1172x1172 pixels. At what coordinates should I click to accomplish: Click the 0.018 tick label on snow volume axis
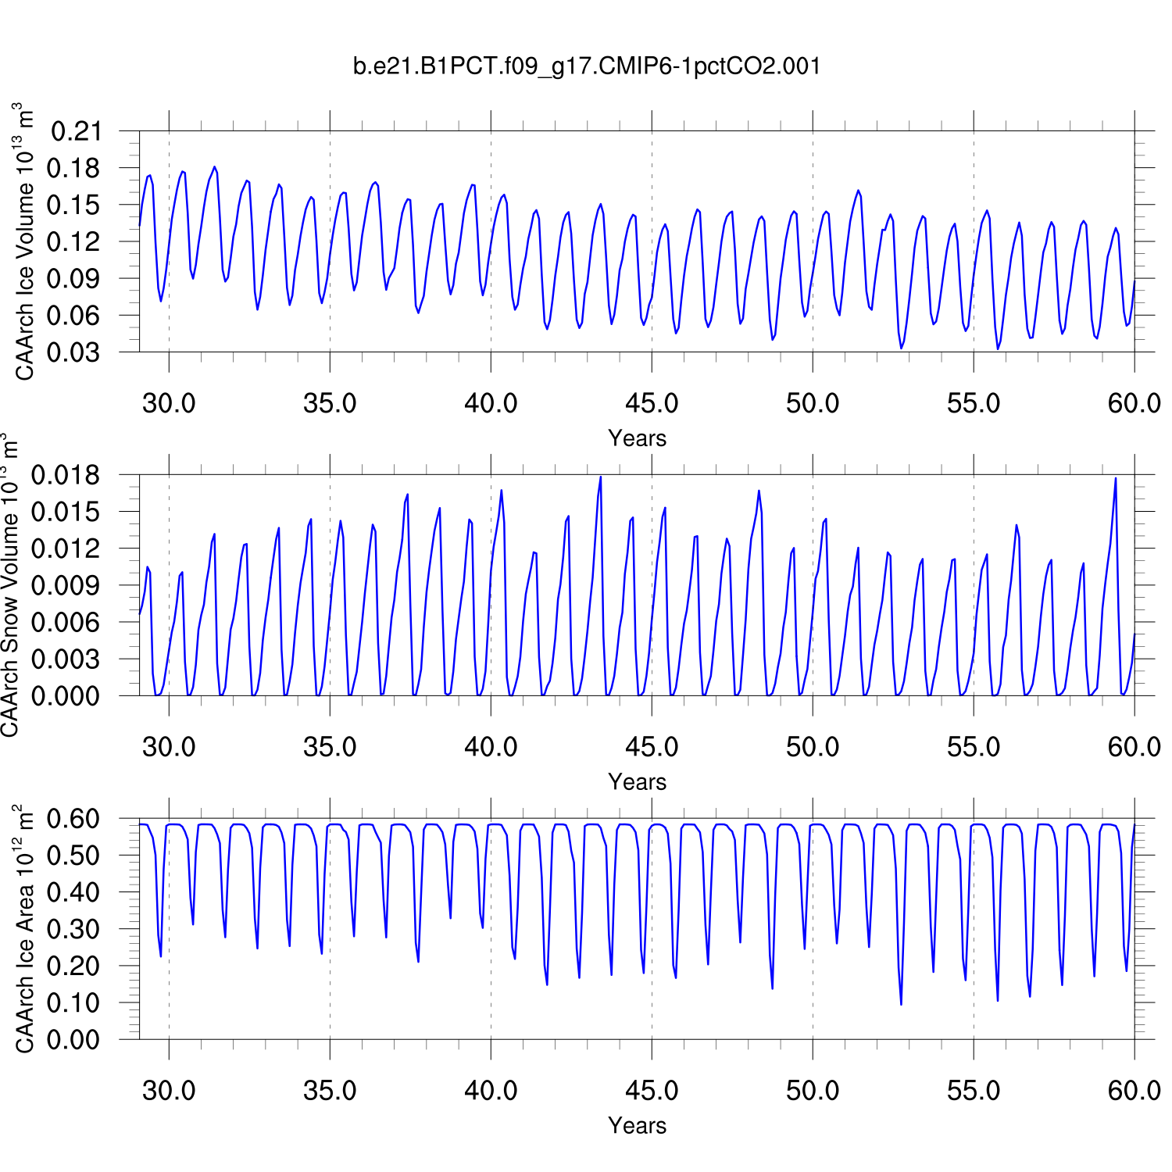pyautogui.click(x=66, y=475)
